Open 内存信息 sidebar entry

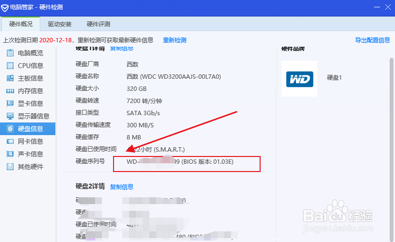pos(28,91)
